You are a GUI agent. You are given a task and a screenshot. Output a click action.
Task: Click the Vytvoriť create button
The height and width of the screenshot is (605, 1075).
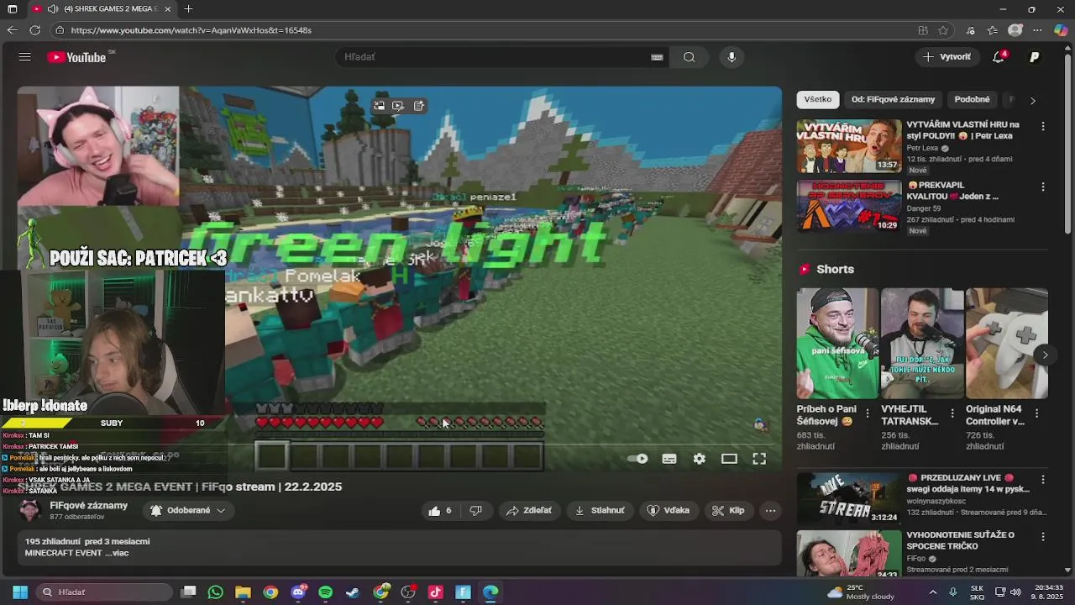click(947, 57)
